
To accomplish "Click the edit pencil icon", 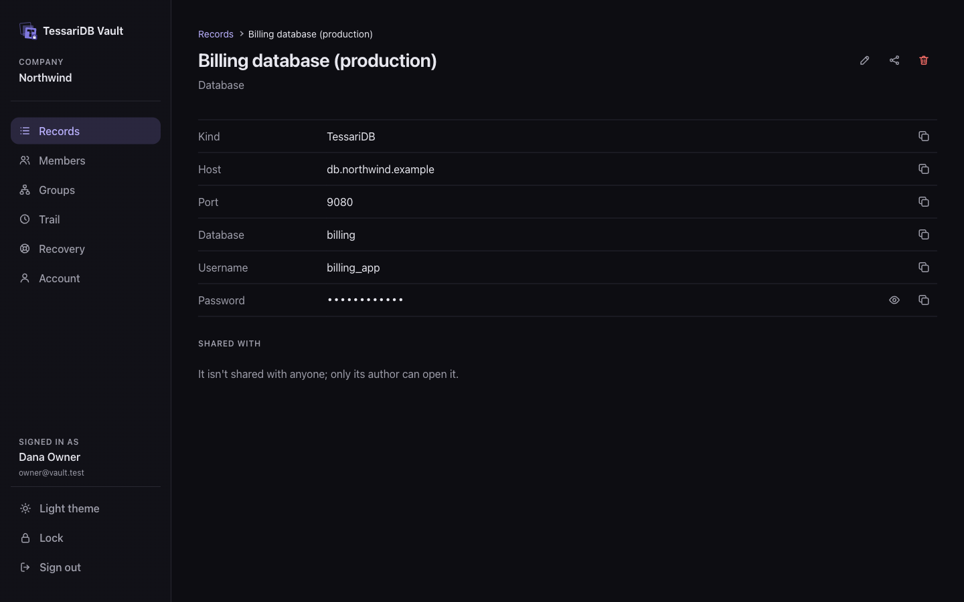I will 864,60.
